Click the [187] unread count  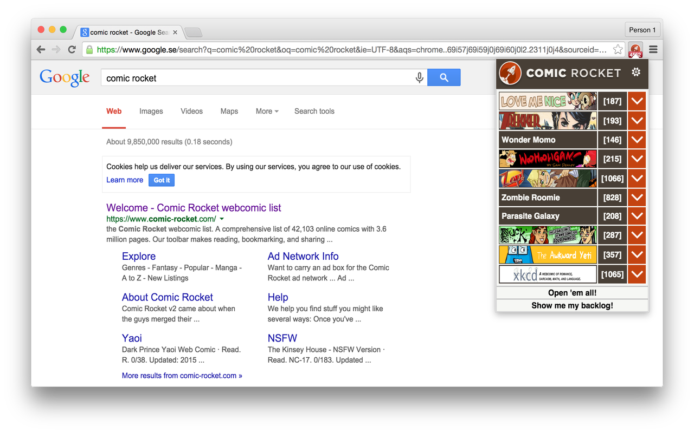click(x=613, y=101)
